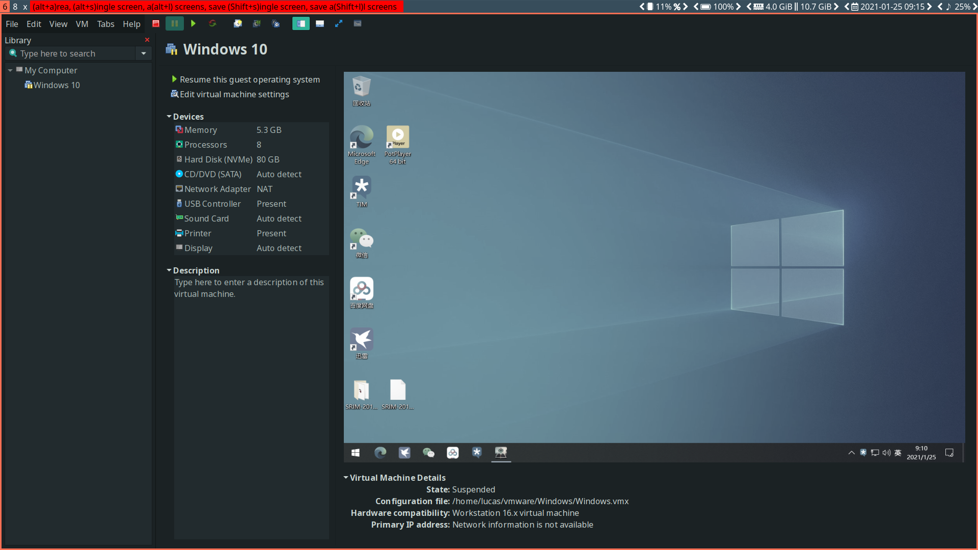The width and height of the screenshot is (978, 550).
Task: Take a snapshot using the toolbar icon
Action: (x=237, y=23)
